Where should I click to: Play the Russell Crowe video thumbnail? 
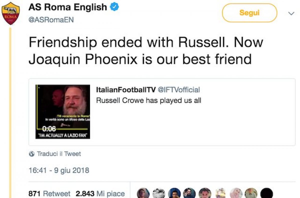[x=63, y=112]
